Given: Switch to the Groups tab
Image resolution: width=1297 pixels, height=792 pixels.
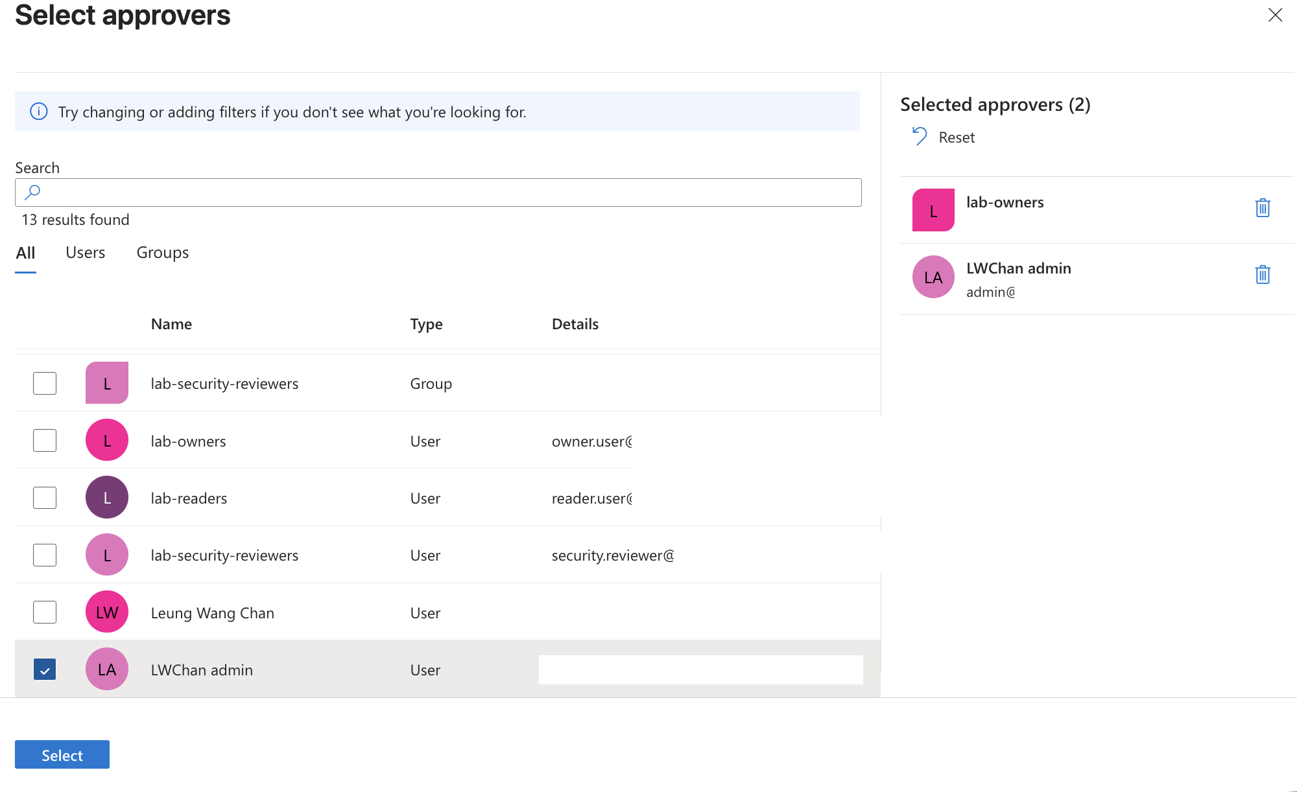Looking at the screenshot, I should (163, 253).
